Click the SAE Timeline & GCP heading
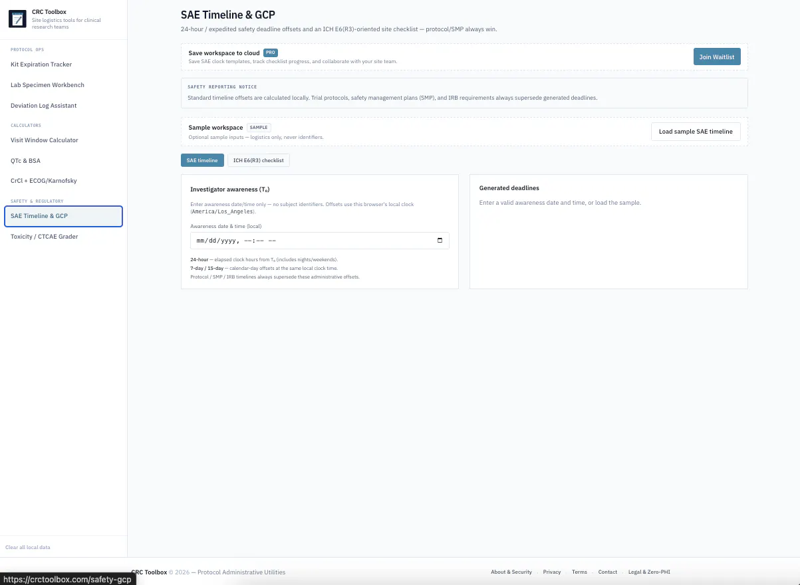This screenshot has height=585, width=800. click(228, 15)
